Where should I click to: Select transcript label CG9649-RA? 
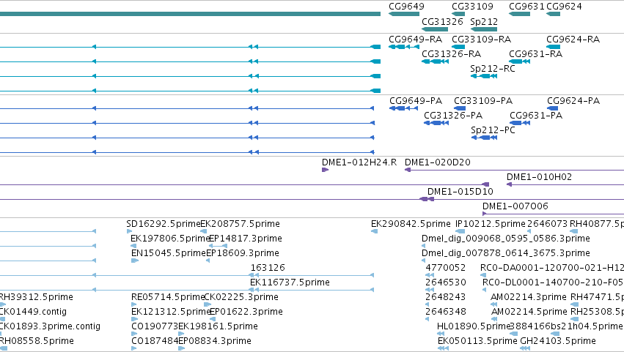pos(415,39)
